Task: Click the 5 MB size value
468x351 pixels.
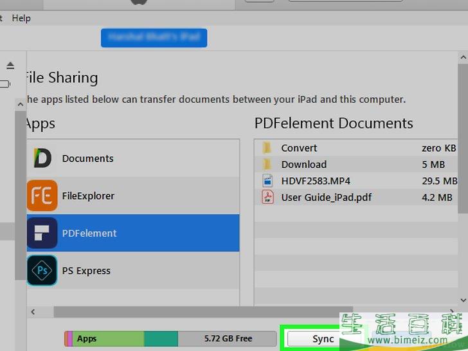Action: (433, 165)
